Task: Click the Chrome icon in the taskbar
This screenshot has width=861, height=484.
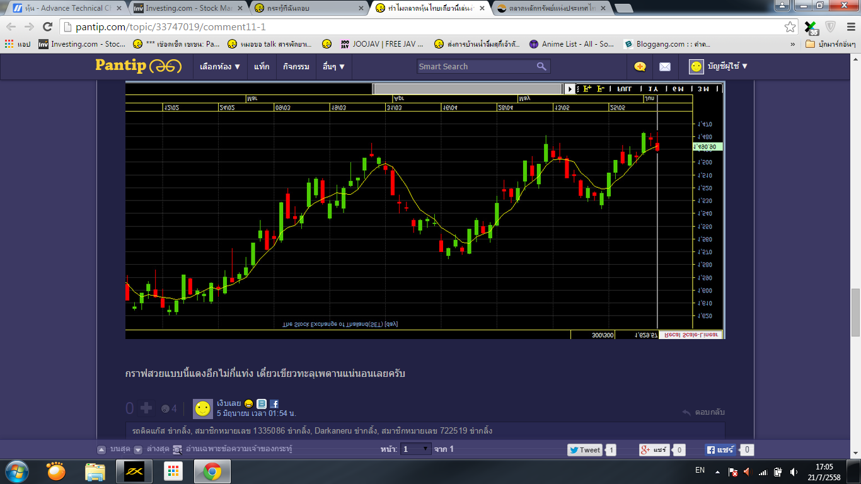Action: click(x=212, y=471)
